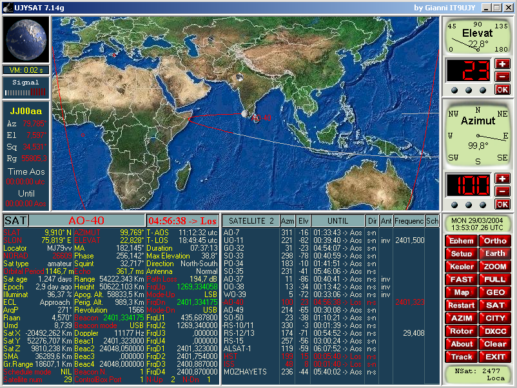This screenshot has height=388, width=517.
Task: Increase the azimuth value with plus button
Action: pyautogui.click(x=502, y=179)
